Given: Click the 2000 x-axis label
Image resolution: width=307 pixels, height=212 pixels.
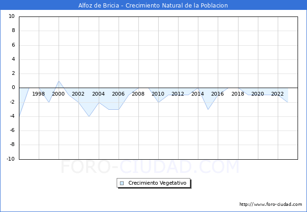Looking at the screenshot, I should click(x=59, y=94).
